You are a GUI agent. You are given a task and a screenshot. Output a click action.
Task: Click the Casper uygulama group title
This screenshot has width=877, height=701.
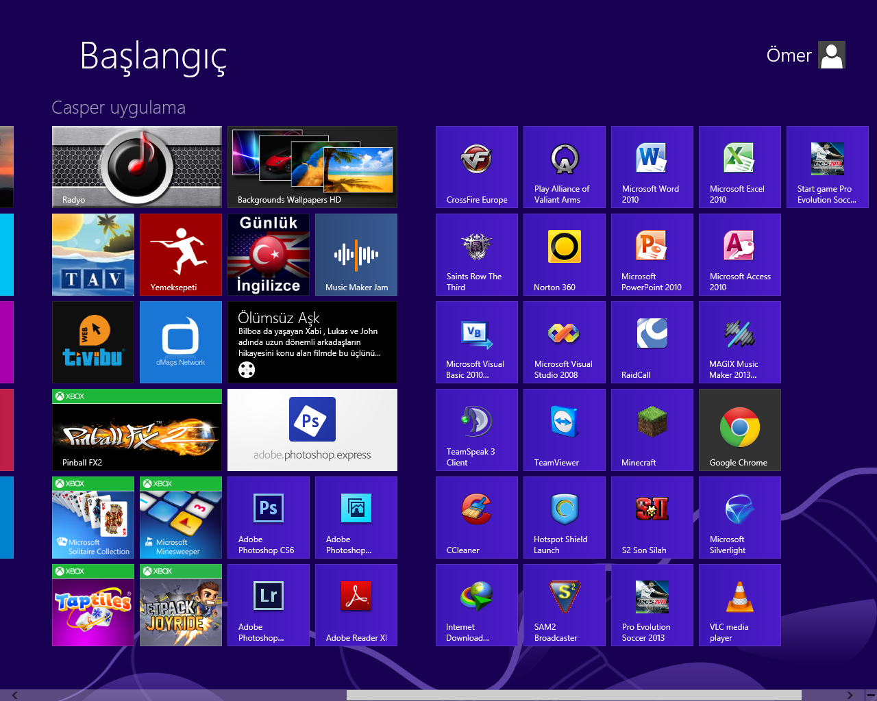[119, 107]
